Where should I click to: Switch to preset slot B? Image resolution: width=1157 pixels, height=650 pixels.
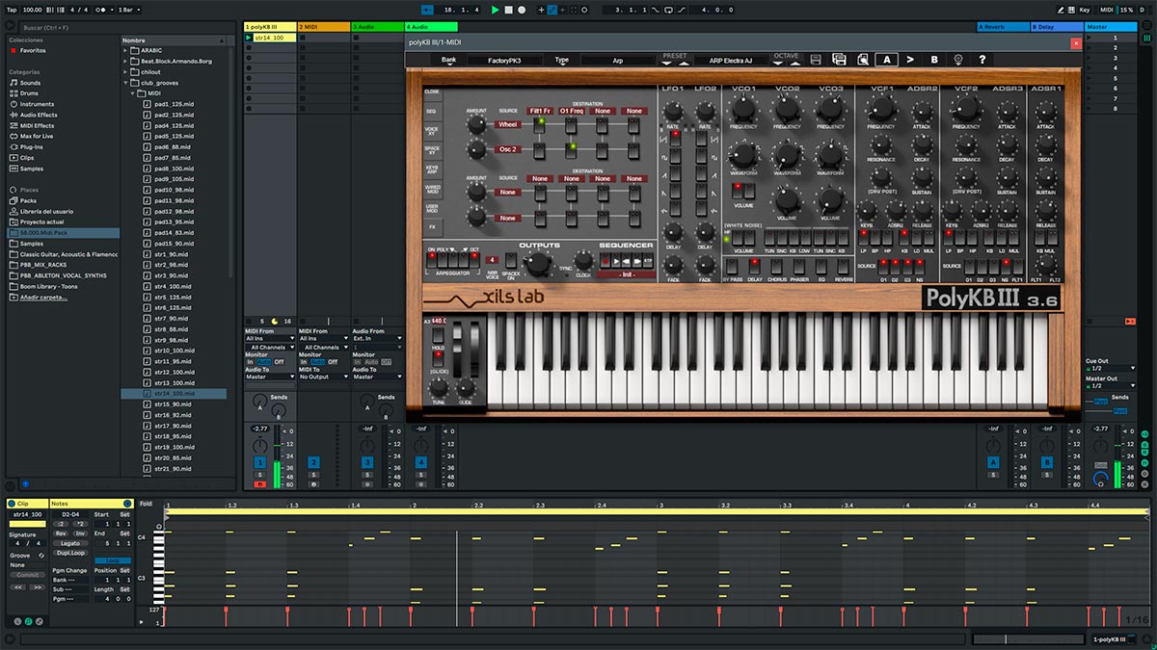coord(934,60)
